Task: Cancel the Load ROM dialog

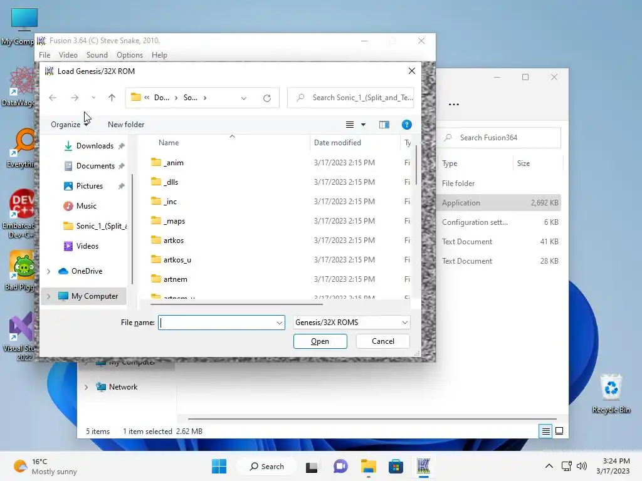Action: pyautogui.click(x=383, y=341)
